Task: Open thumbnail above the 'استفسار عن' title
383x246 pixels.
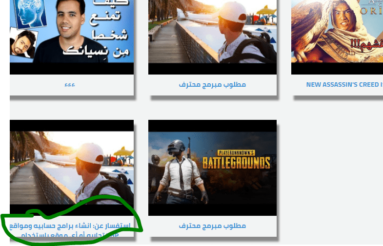Action: tap(72, 168)
